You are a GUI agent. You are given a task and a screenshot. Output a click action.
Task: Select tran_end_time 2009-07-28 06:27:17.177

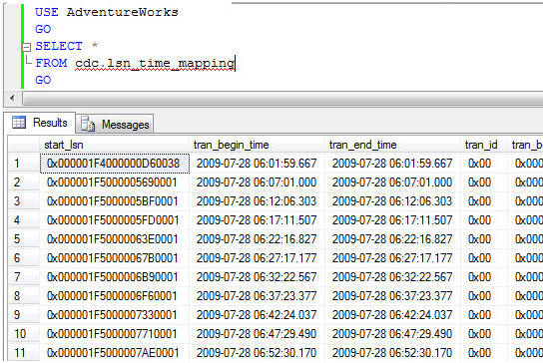[x=392, y=258]
